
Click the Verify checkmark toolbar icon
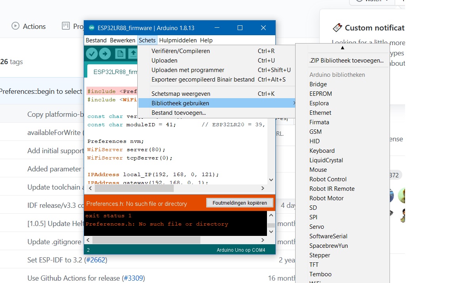pos(92,54)
